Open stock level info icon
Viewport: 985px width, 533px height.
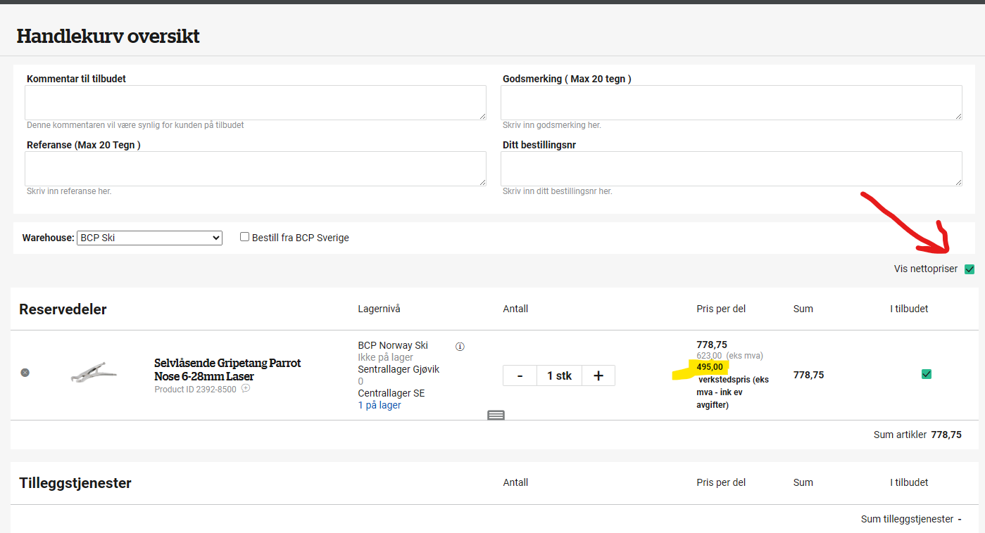[460, 347]
